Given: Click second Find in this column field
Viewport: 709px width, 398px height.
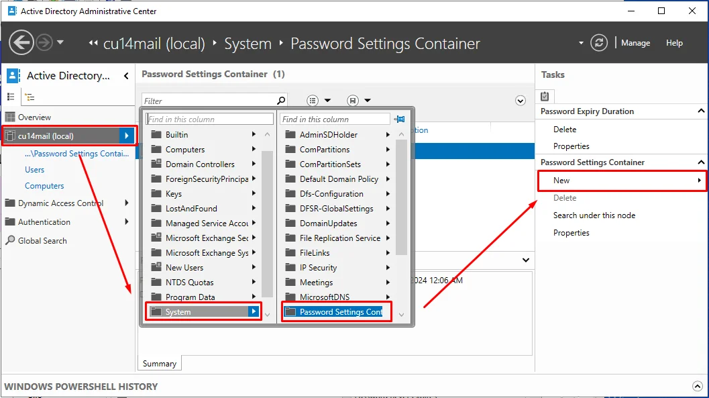Looking at the screenshot, I should pyautogui.click(x=335, y=119).
